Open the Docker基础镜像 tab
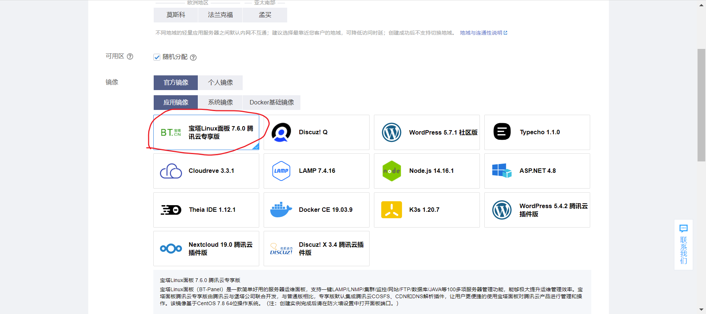The image size is (706, 314). tap(271, 103)
